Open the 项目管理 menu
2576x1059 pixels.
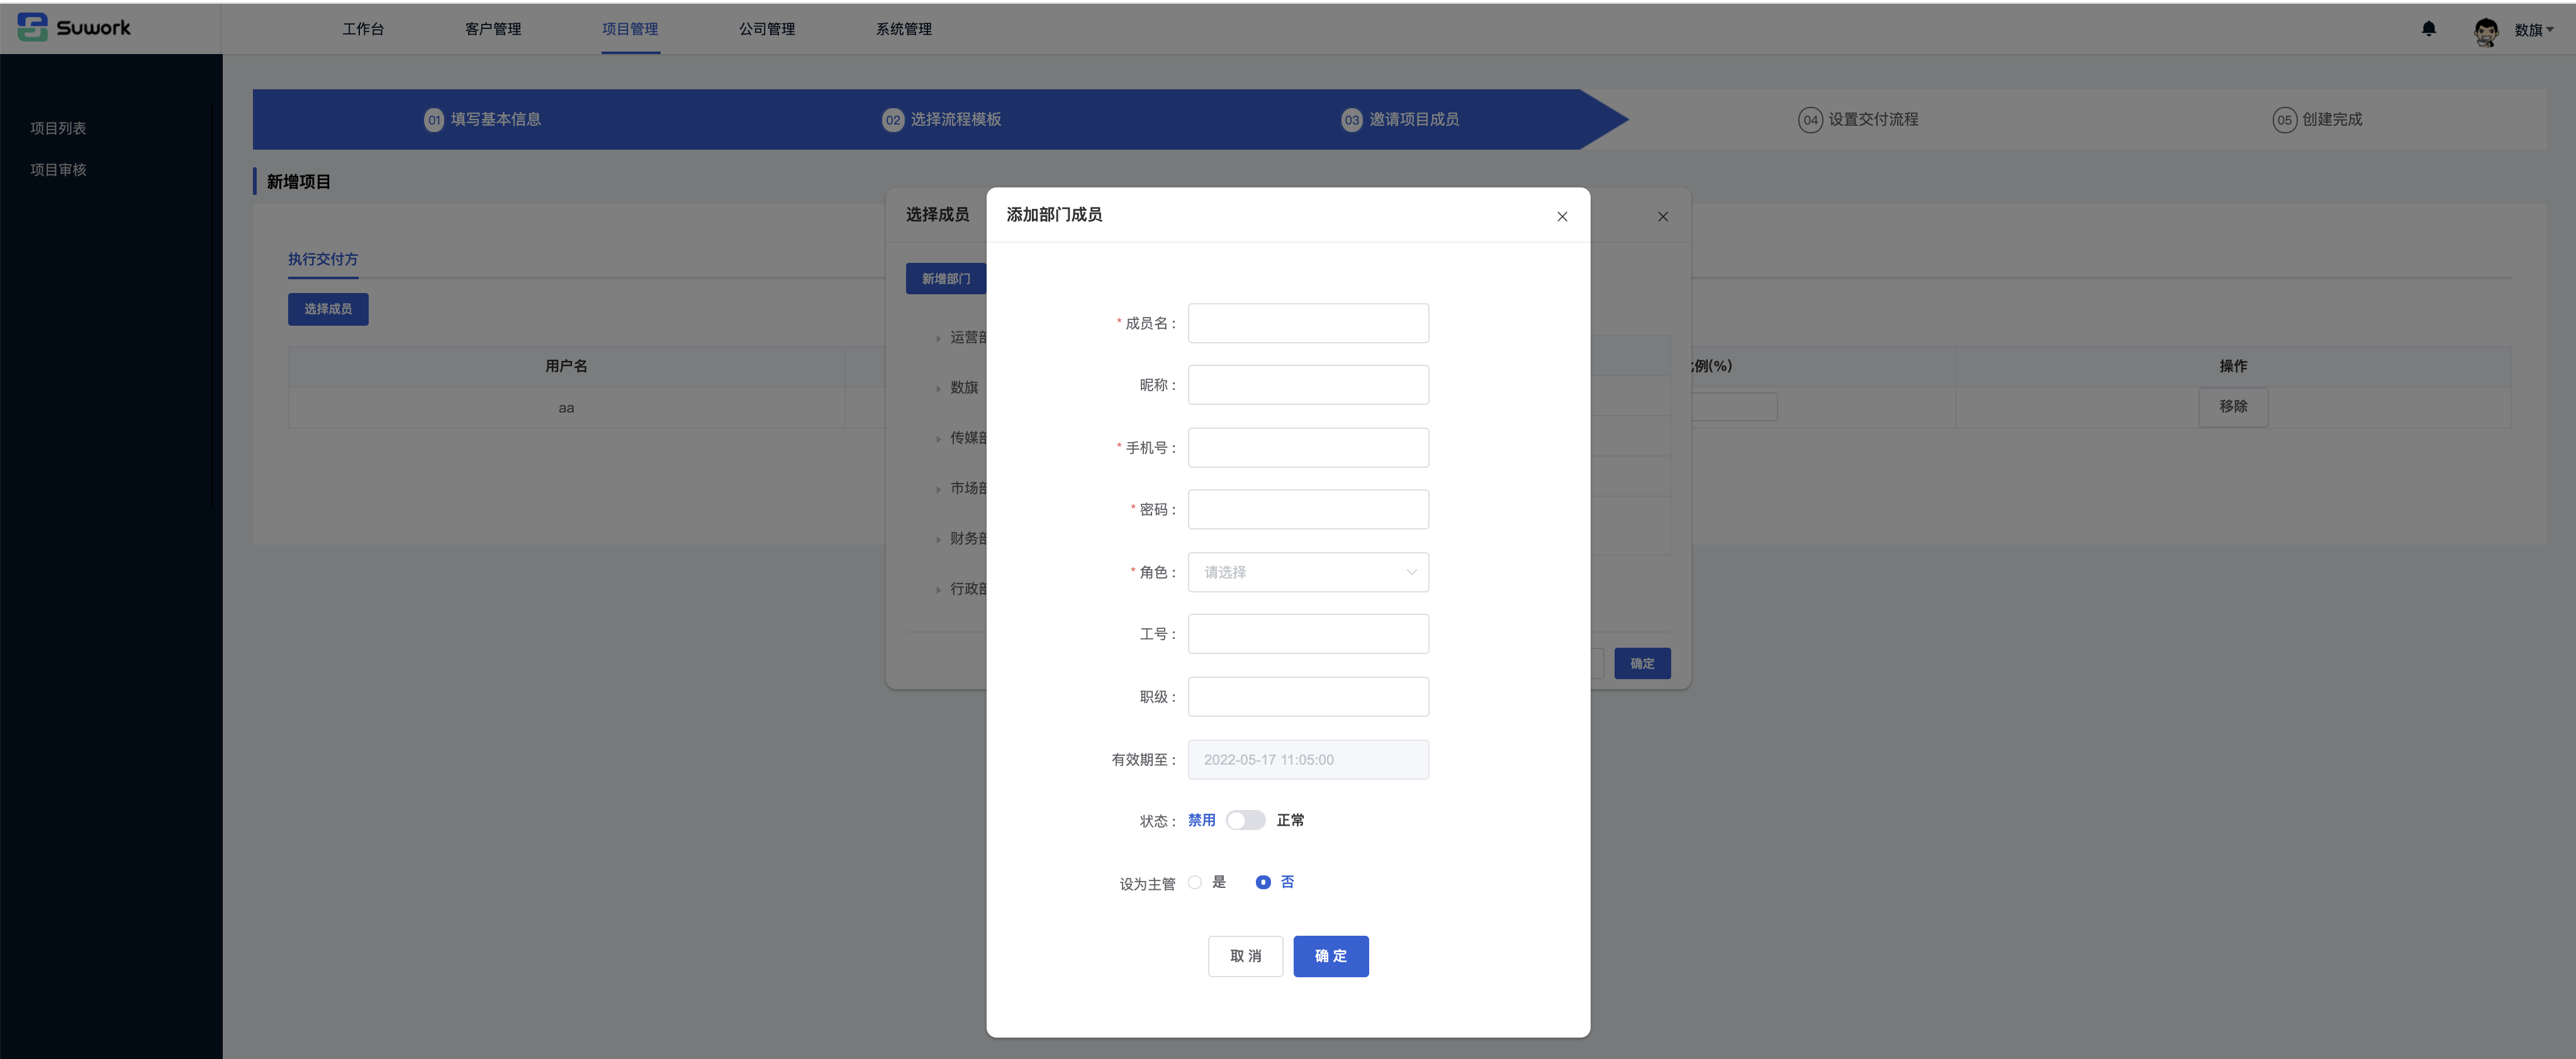pos(630,29)
